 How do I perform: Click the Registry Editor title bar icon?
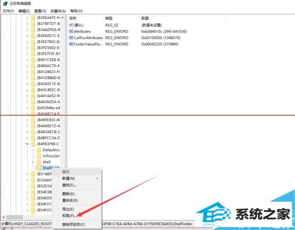click(5, 4)
